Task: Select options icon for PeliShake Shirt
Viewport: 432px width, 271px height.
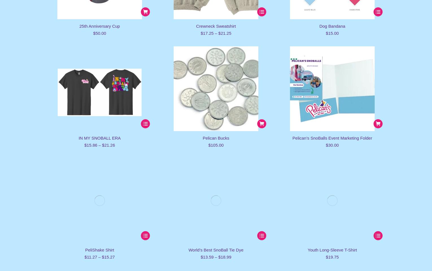Action: [x=145, y=236]
